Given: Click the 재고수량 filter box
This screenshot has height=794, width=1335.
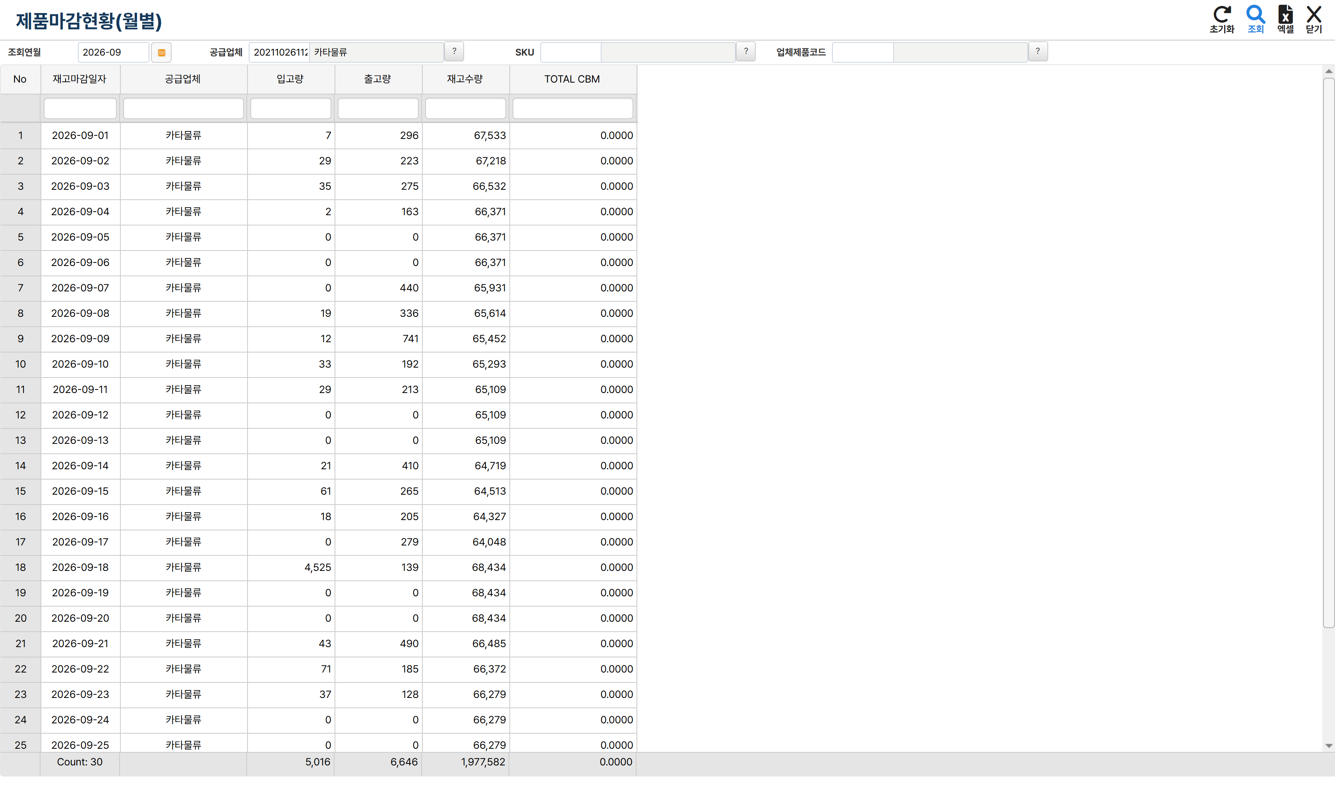Looking at the screenshot, I should (x=465, y=109).
